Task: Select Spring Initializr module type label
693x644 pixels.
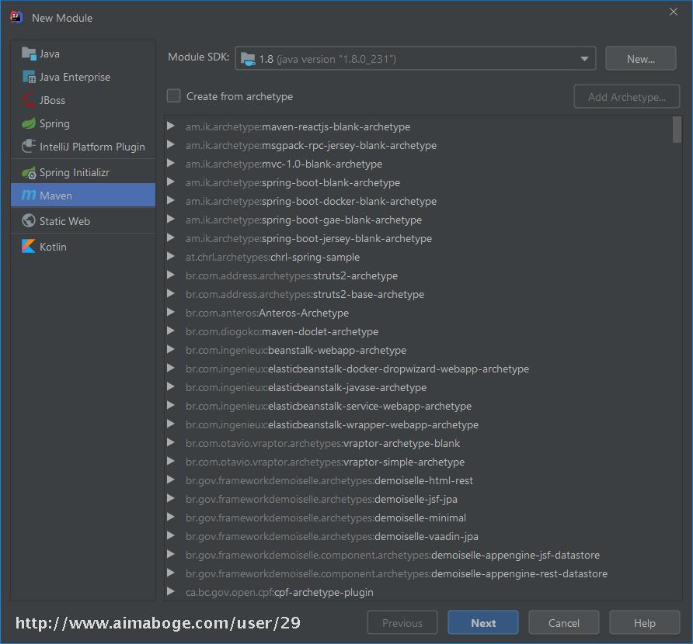Action: click(x=75, y=172)
